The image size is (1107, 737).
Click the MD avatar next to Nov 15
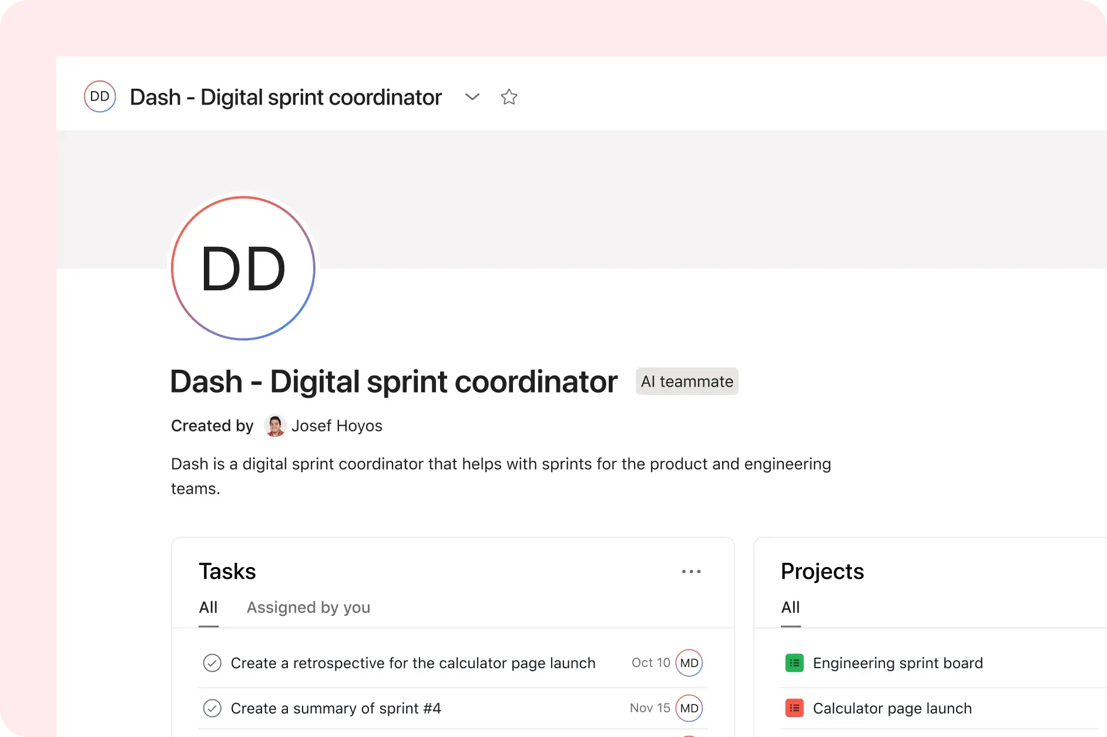tap(689, 708)
